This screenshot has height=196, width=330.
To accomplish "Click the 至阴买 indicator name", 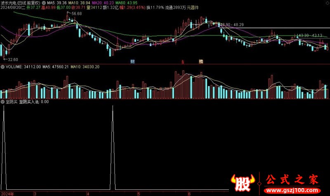I will (12, 102).
